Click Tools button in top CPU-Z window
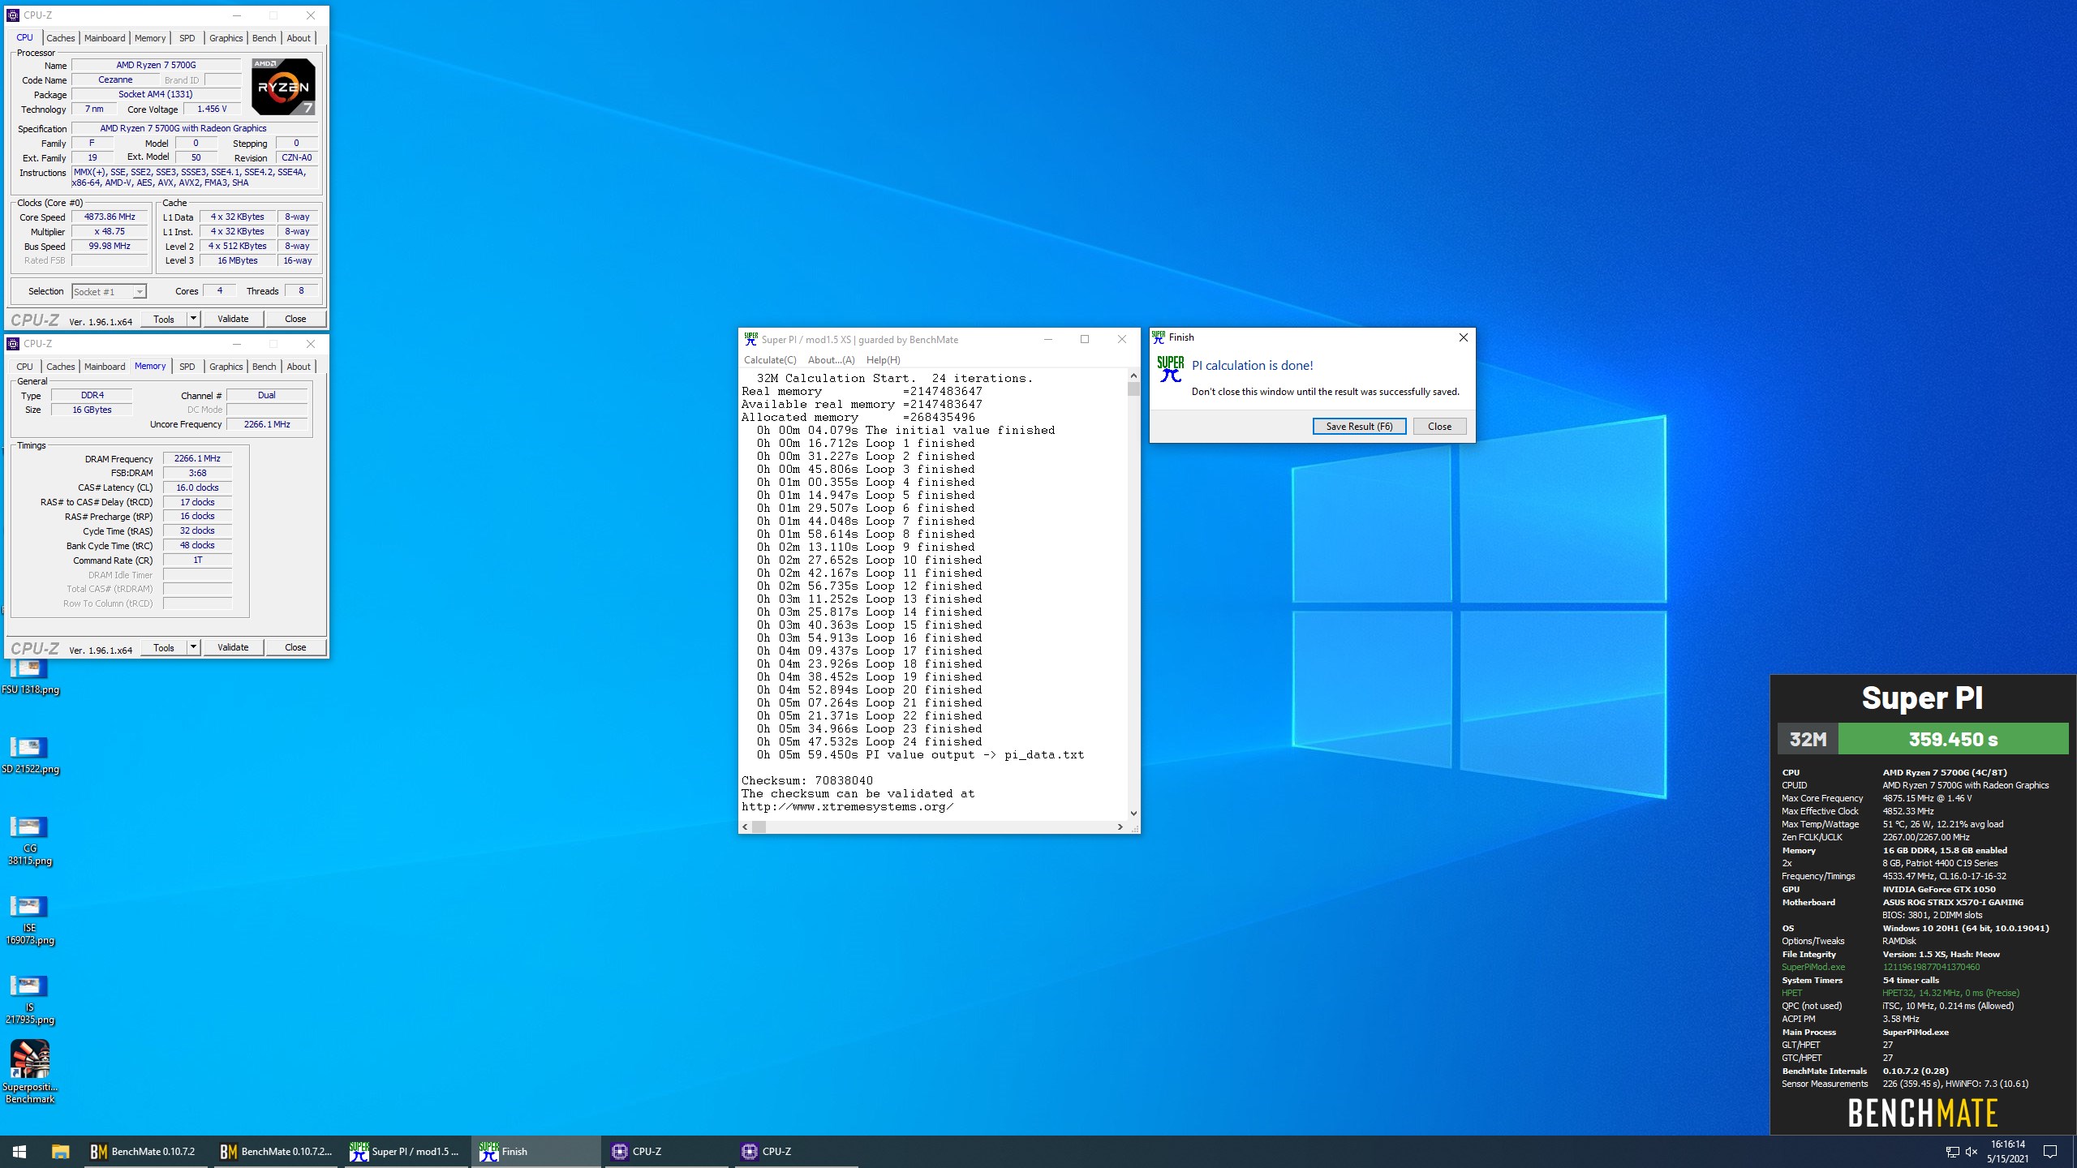 pyautogui.click(x=164, y=319)
